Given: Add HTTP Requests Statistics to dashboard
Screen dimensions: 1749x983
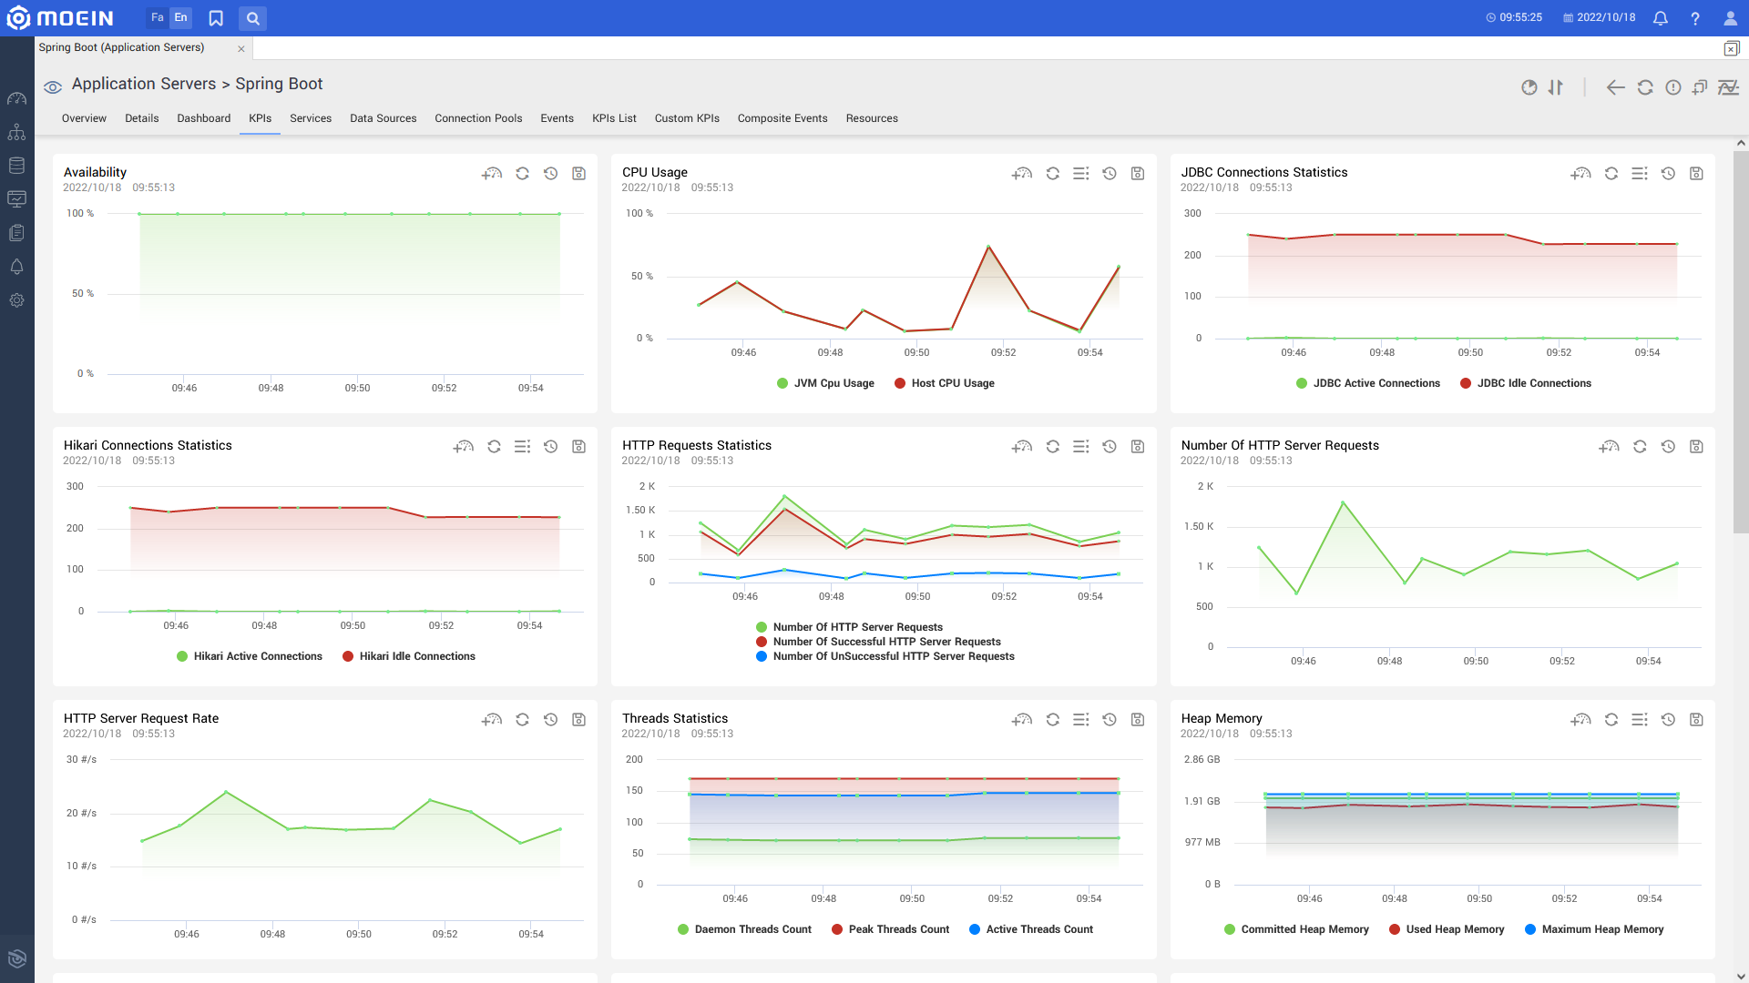Looking at the screenshot, I should point(1022,446).
